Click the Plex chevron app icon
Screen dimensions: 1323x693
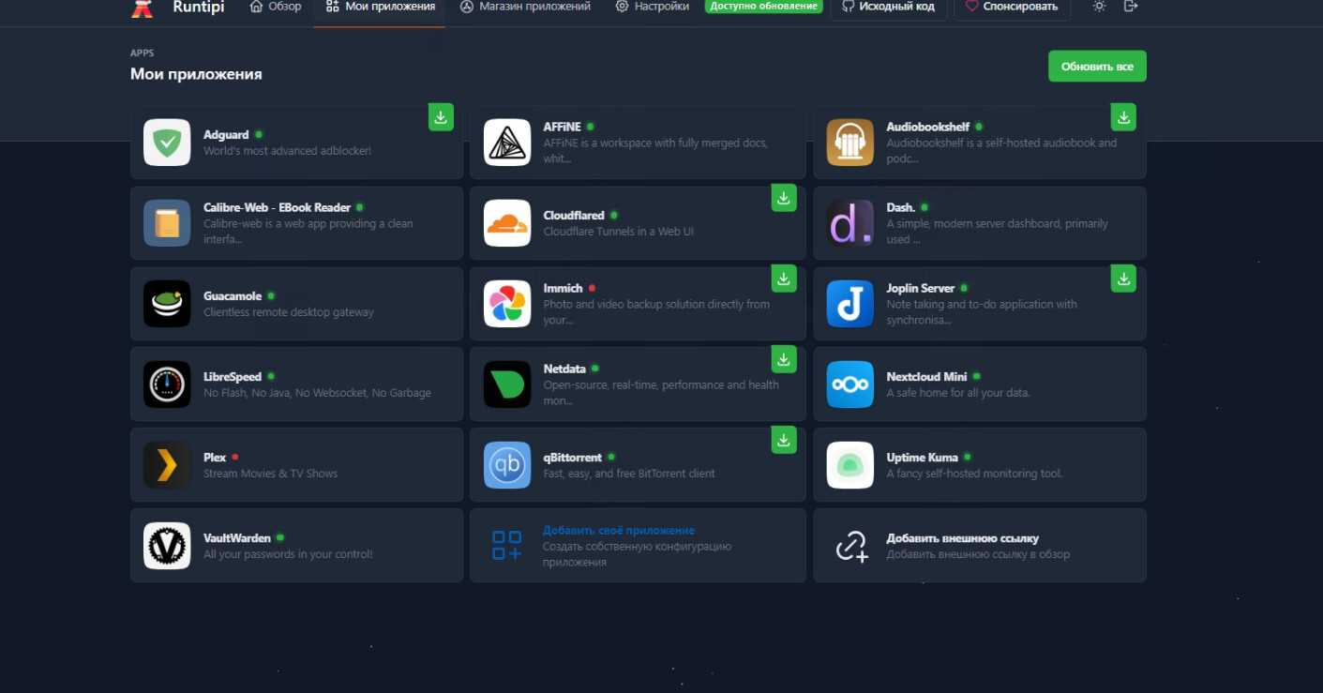(x=167, y=465)
